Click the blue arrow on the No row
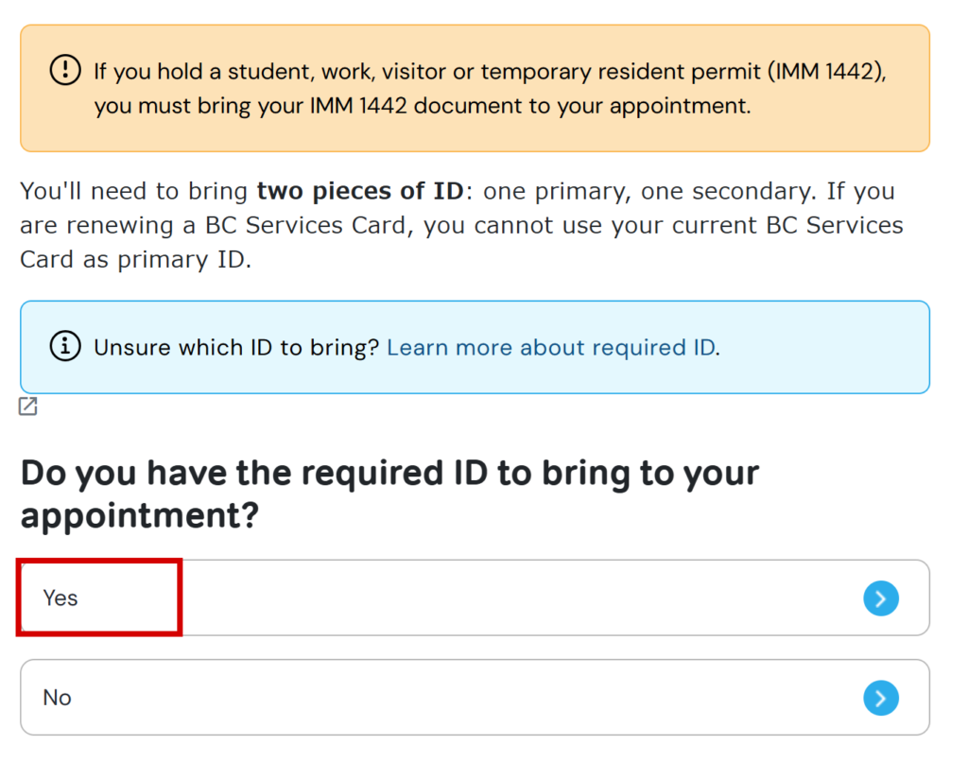This screenshot has height=762, width=968. (x=880, y=698)
